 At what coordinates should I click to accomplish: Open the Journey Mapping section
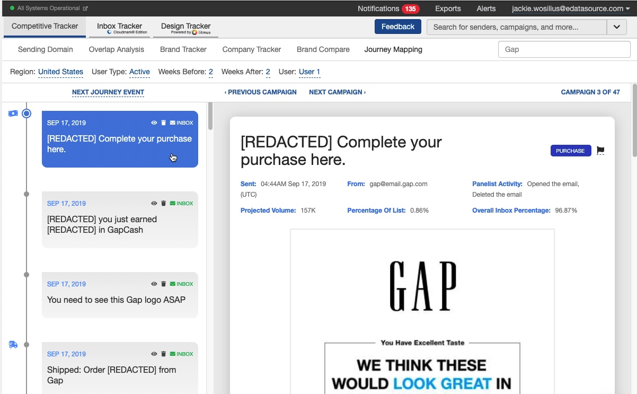393,49
